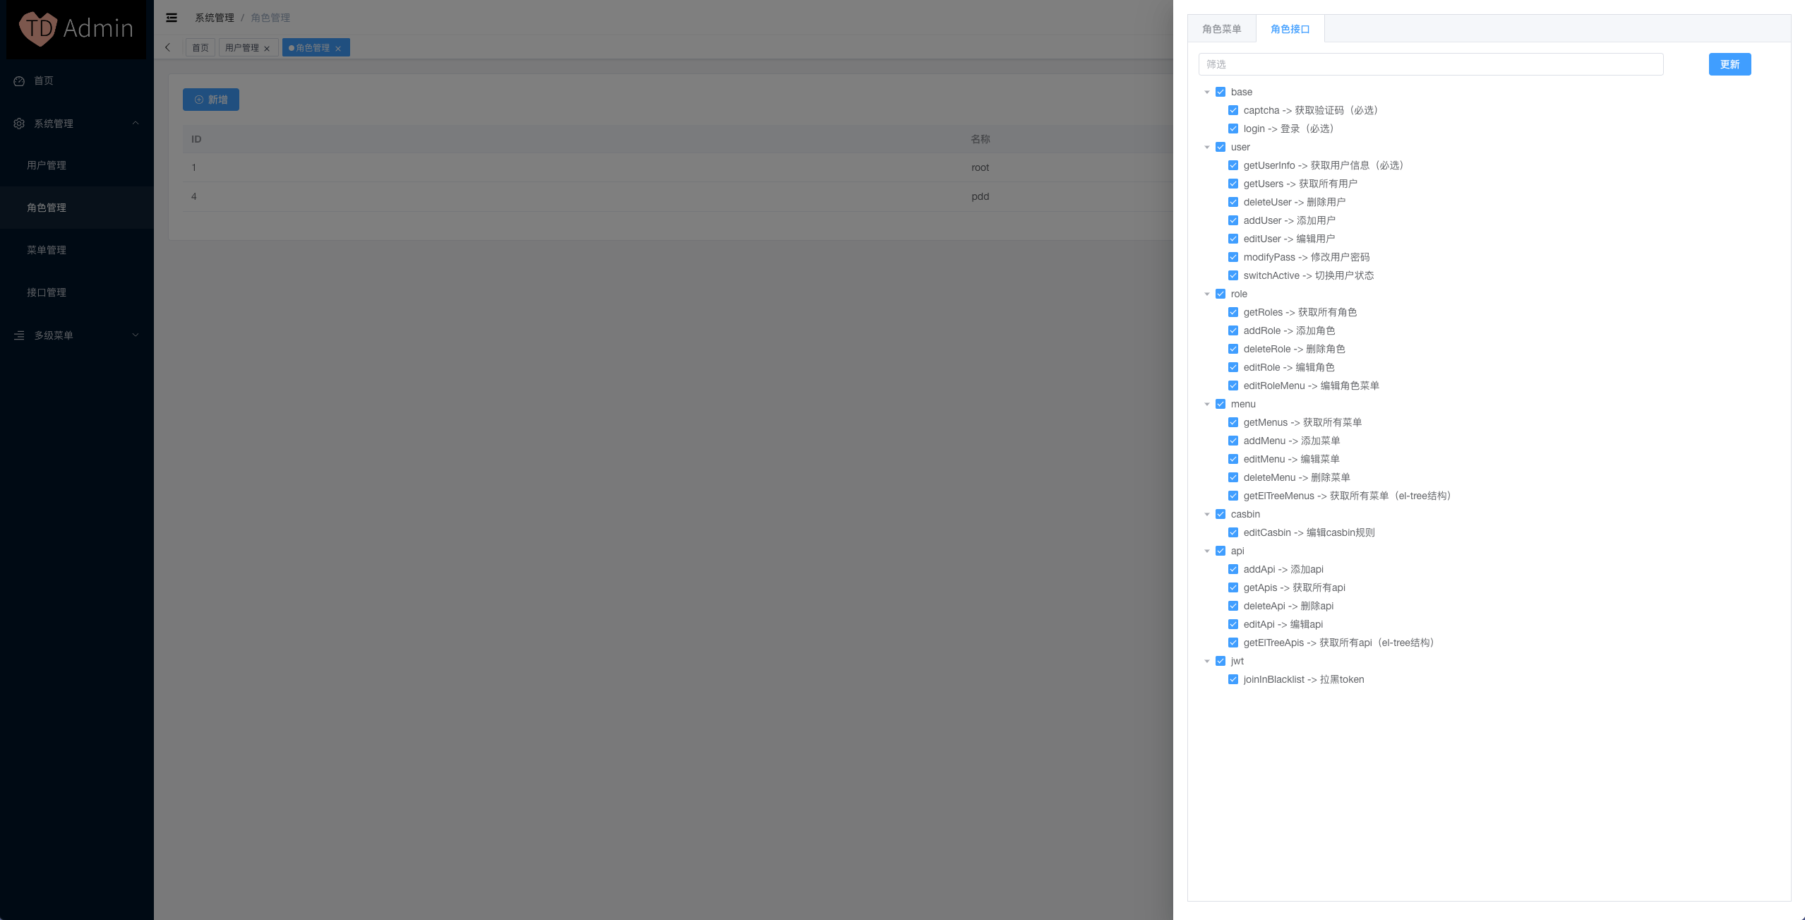
Task: Collapse the menu tree node arrow
Action: (x=1207, y=404)
